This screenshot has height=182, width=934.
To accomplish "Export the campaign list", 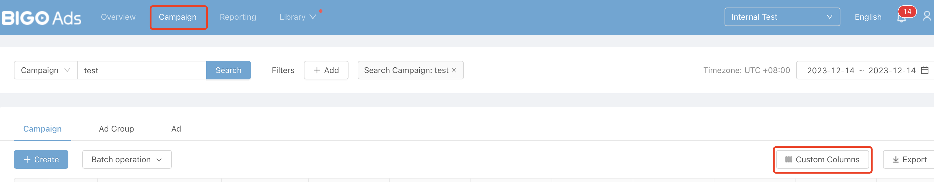I will pos(909,159).
